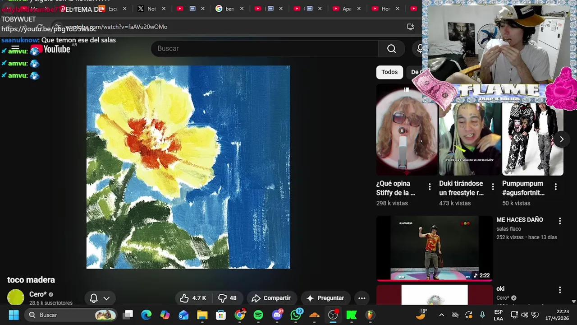Expand the notification options chevron beside the bell
577x325 pixels.
pos(106,298)
